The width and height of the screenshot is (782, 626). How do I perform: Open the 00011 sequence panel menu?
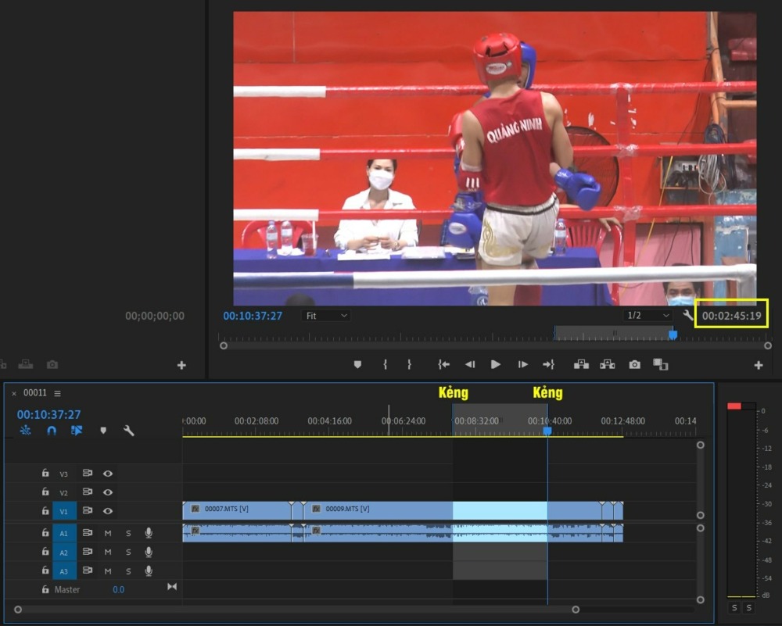tap(57, 393)
